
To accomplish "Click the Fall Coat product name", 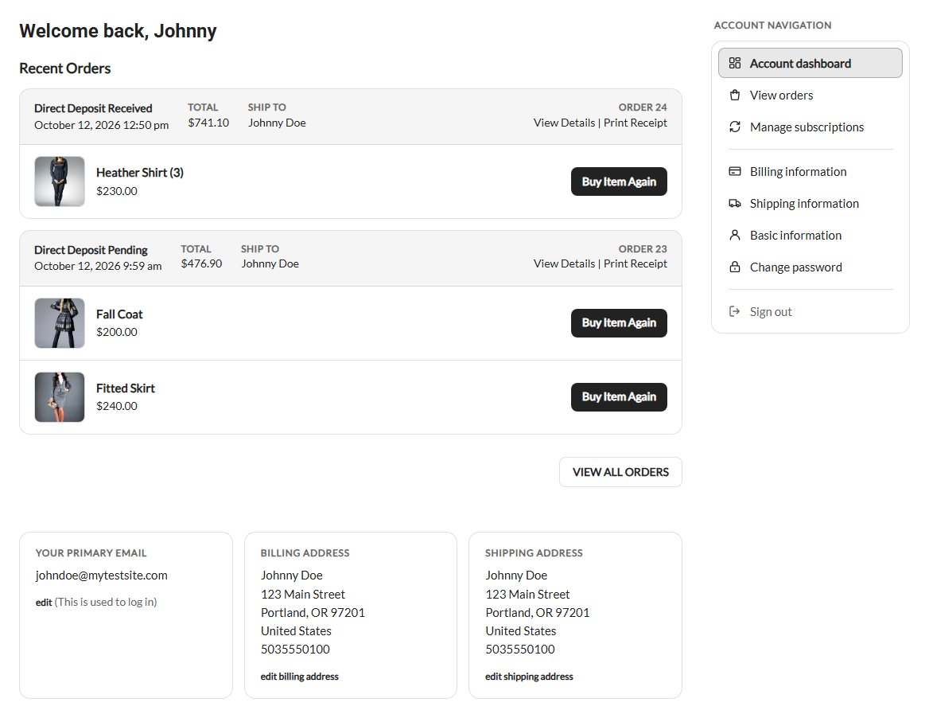I will (119, 314).
